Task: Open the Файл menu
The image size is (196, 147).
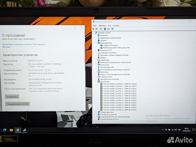Action: (95, 26)
